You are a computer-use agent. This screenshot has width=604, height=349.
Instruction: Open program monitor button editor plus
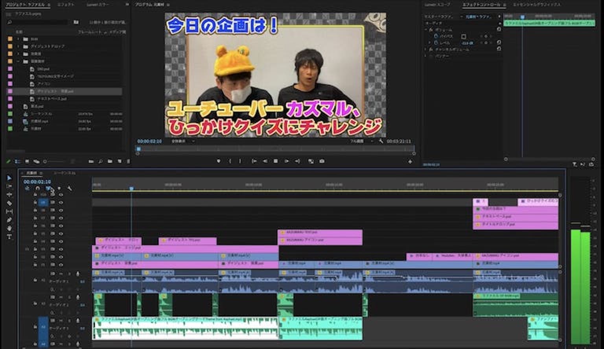click(410, 162)
